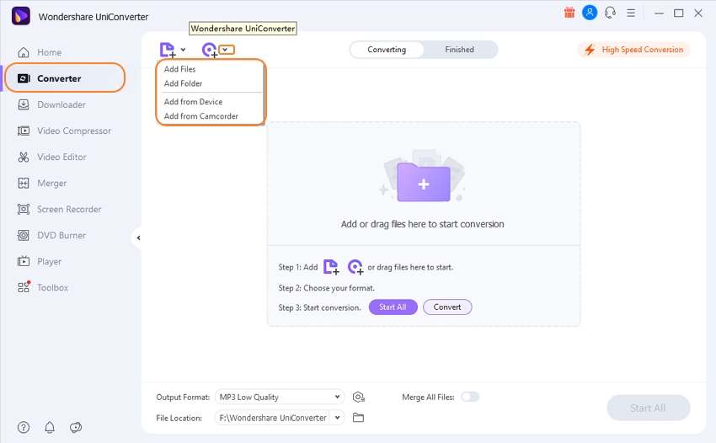Click the purple Start All button in Step 3
The image size is (716, 443).
point(393,307)
